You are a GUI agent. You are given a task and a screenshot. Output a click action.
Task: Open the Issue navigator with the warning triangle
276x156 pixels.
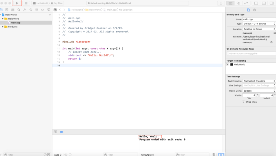[x=25, y=10]
